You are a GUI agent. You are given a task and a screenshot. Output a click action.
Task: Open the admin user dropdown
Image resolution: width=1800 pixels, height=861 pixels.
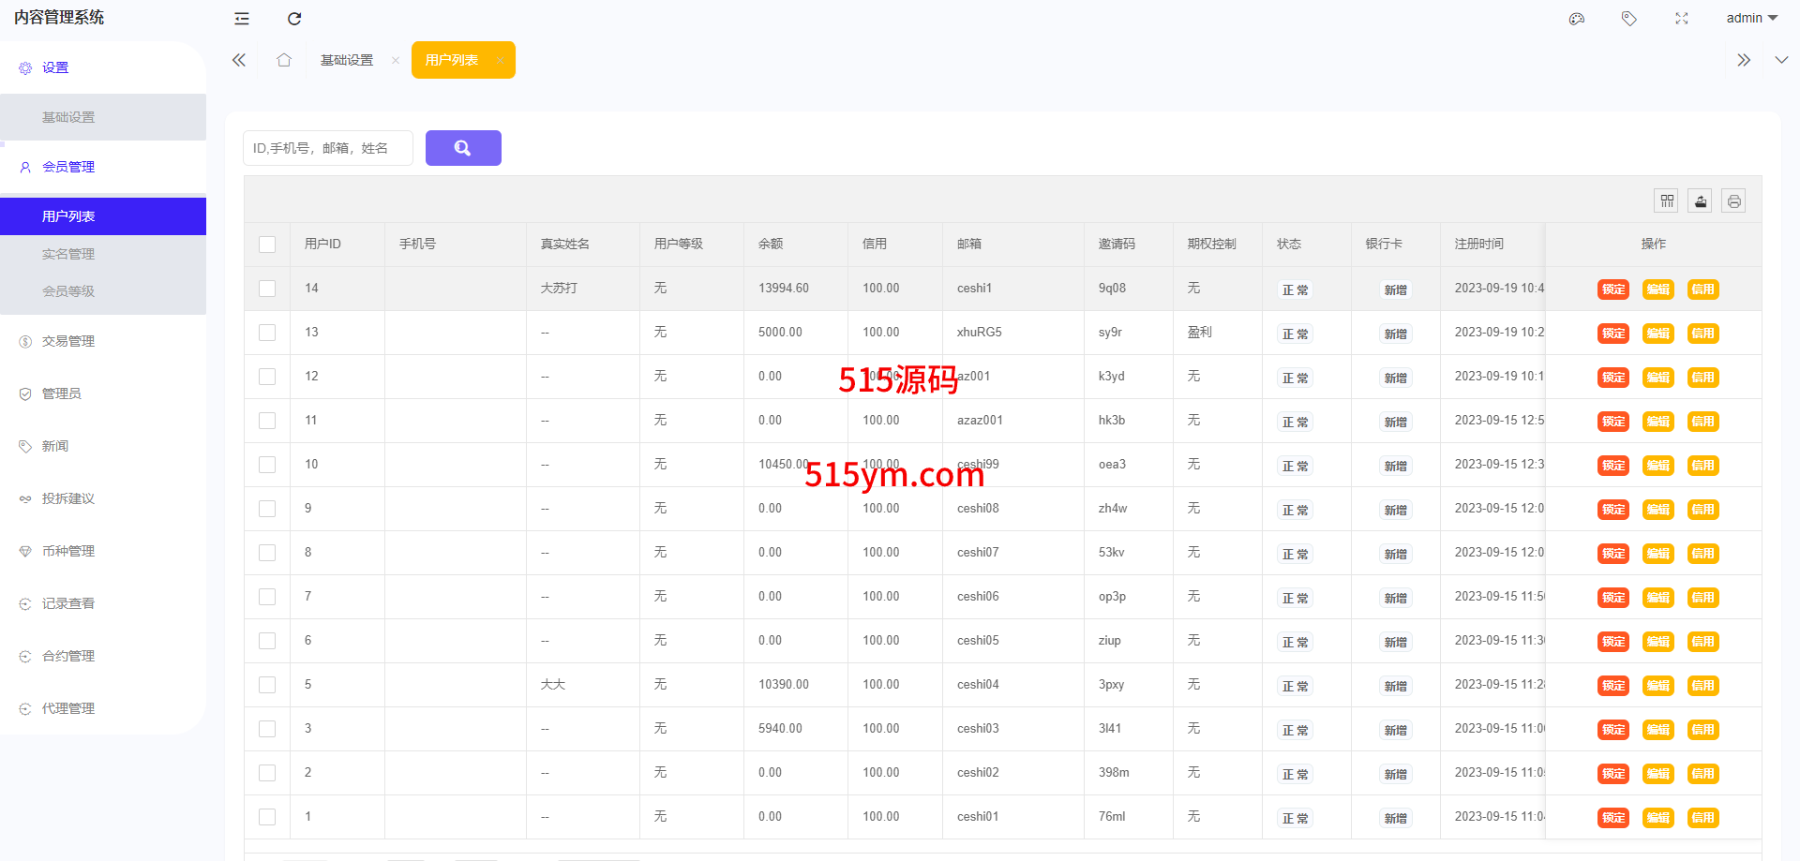tap(1751, 19)
